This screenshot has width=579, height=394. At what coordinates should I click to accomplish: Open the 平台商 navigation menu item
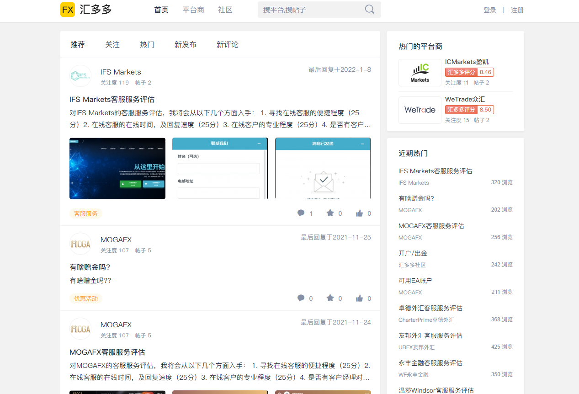[x=193, y=10]
